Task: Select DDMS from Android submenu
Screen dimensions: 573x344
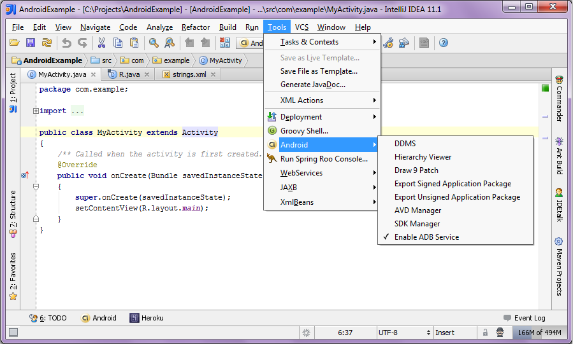Action: click(455, 144)
